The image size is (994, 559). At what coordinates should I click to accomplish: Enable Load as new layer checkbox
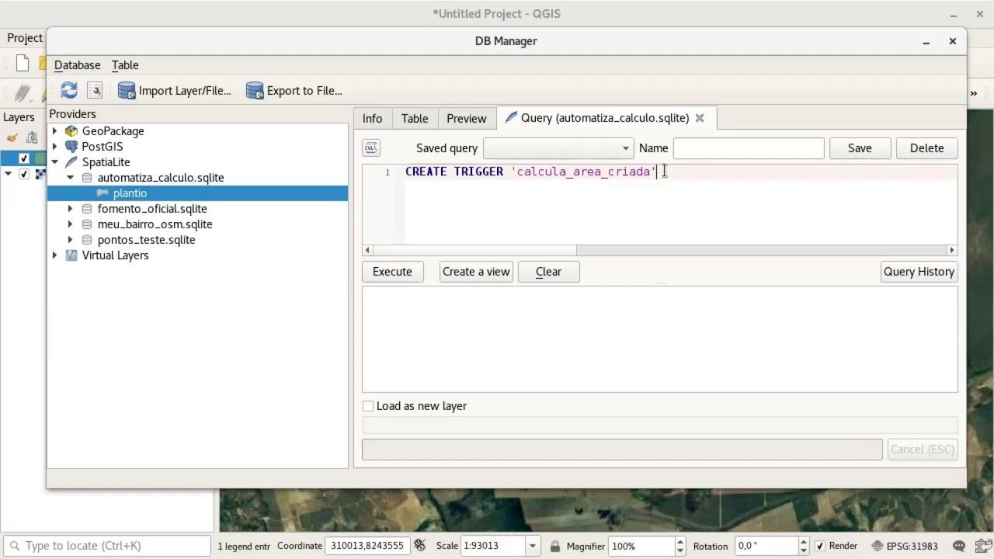[x=368, y=406]
